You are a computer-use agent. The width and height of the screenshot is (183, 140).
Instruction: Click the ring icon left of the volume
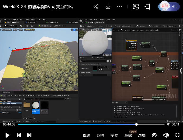154,135
